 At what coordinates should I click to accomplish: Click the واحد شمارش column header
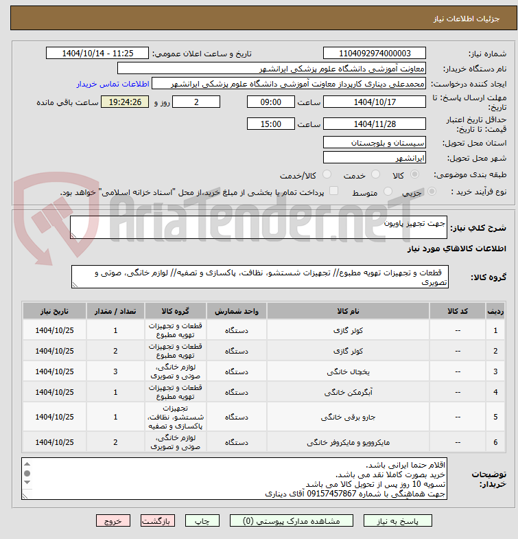coord(236,311)
